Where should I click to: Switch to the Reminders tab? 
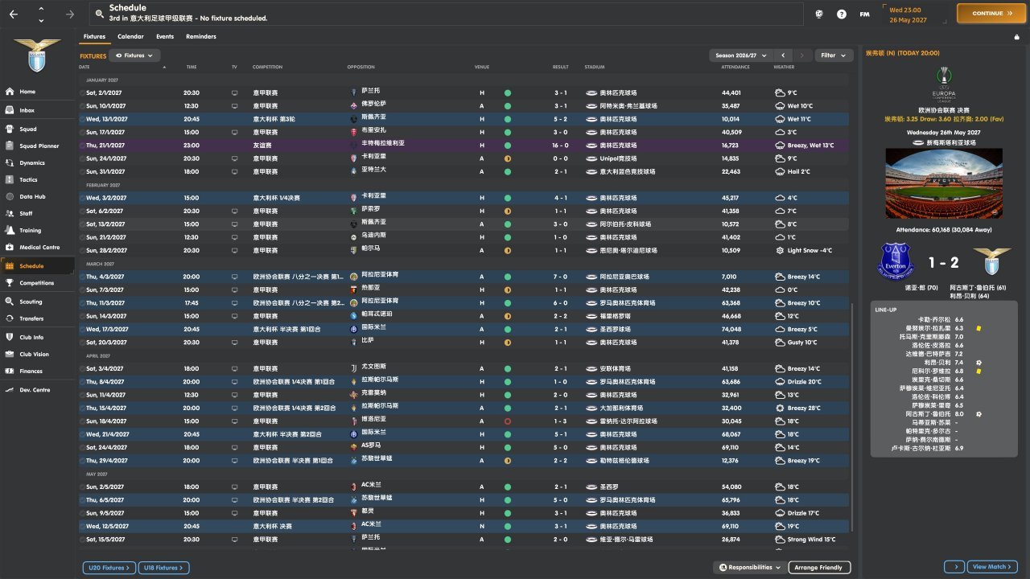200,36
